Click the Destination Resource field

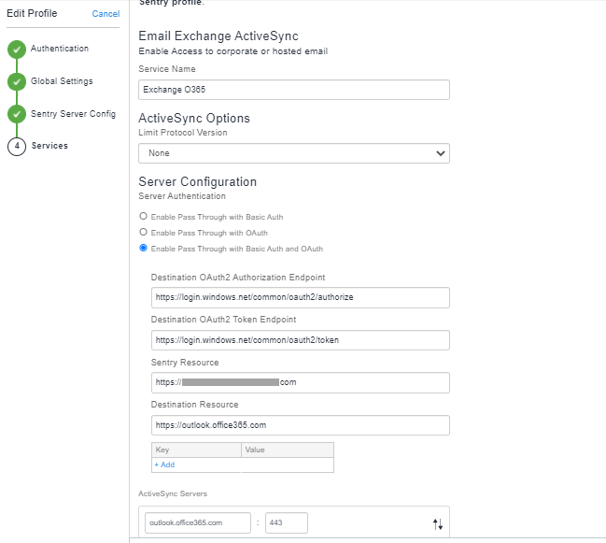pos(300,425)
